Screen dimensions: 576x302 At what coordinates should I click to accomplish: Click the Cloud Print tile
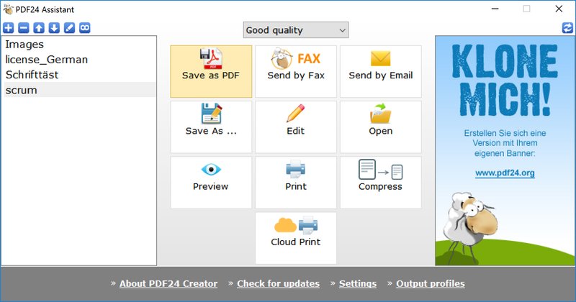tap(296, 238)
